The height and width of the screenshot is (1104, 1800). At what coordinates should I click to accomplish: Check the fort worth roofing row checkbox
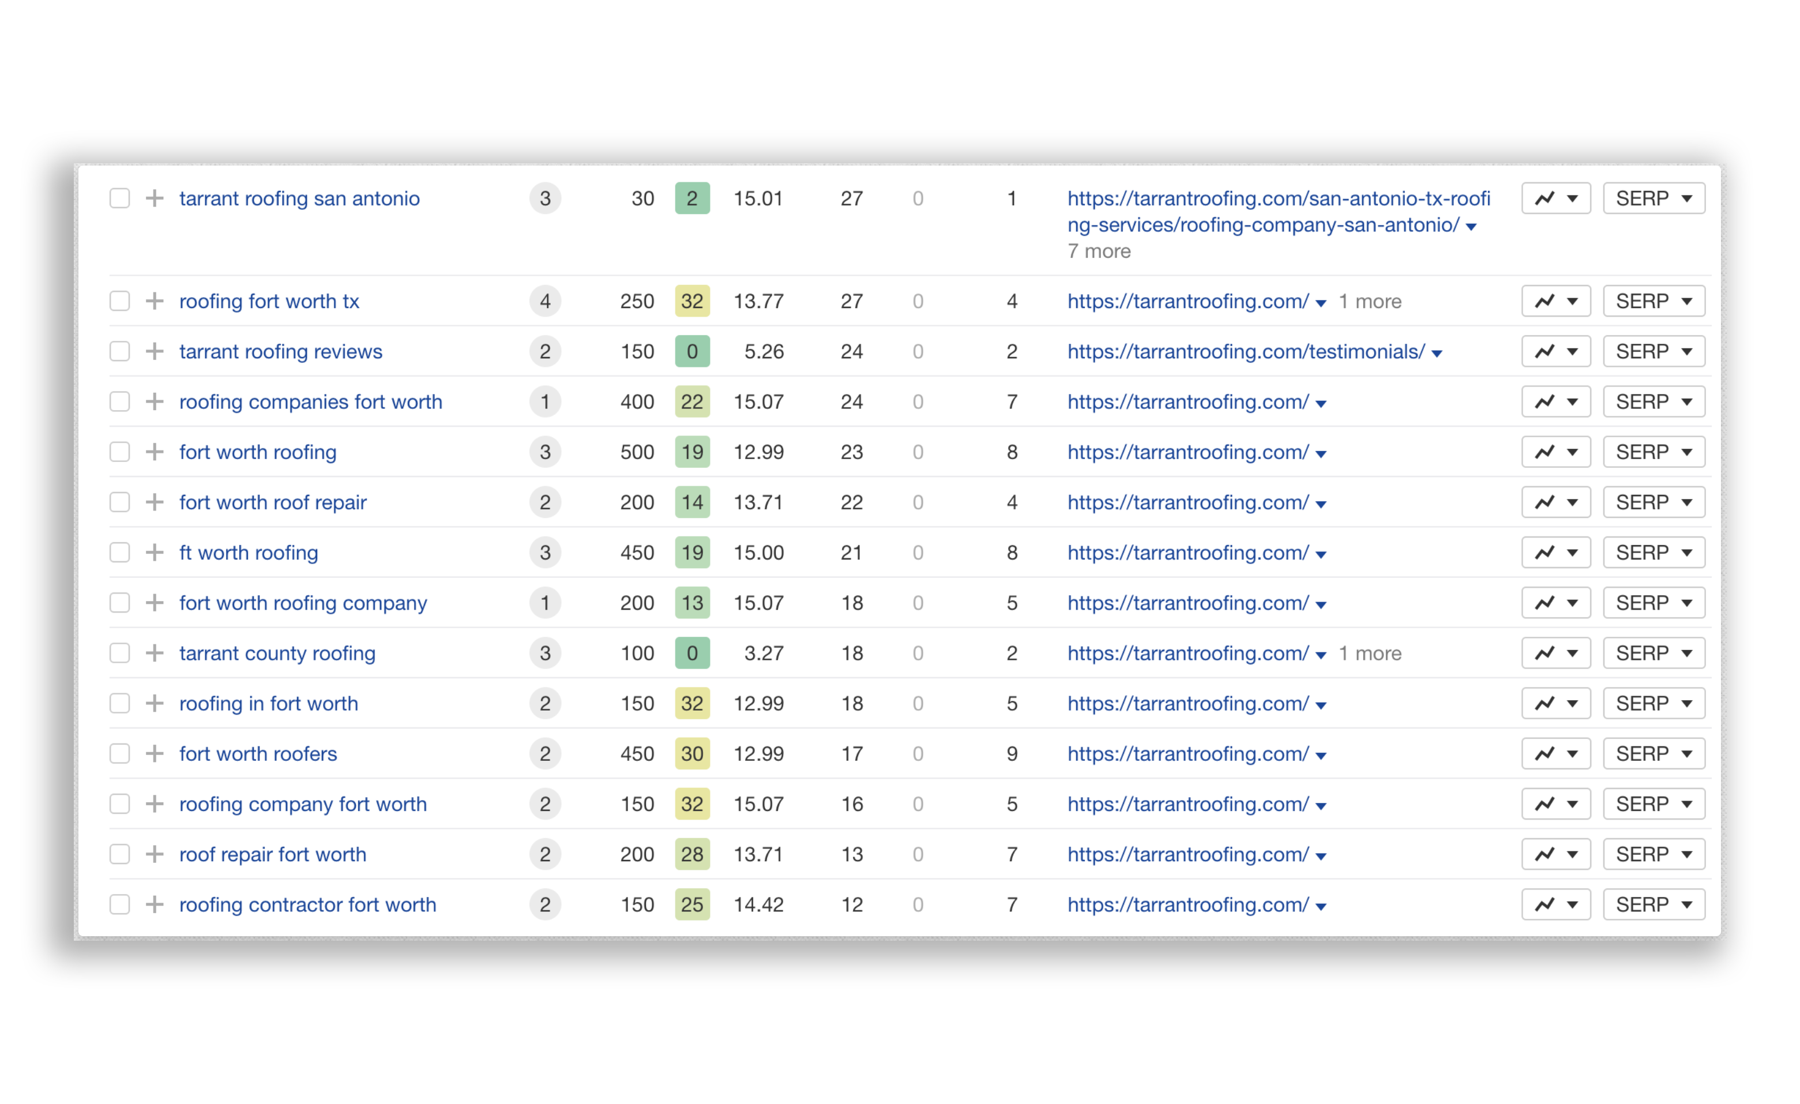pyautogui.click(x=120, y=452)
